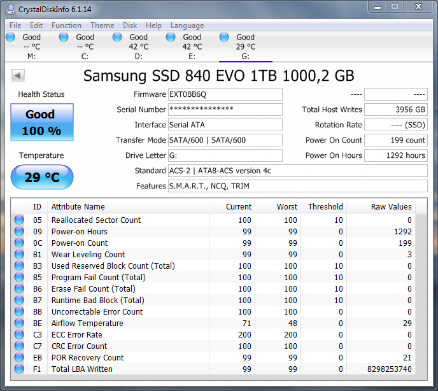438x391 pixels.
Task: Click the CrystalDiskInfo title bar app icon
Action: click(x=10, y=10)
